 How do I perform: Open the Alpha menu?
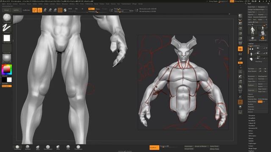pyautogui.click(x=3, y=4)
